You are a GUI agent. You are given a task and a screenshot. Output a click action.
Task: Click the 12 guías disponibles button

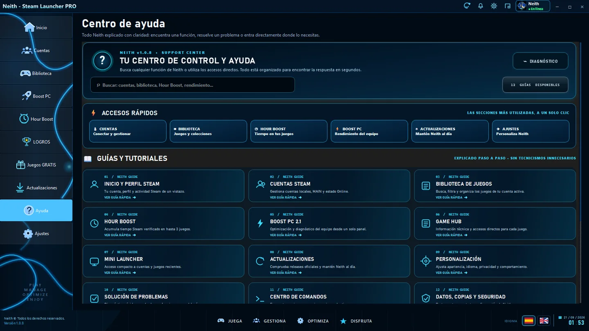tap(535, 85)
